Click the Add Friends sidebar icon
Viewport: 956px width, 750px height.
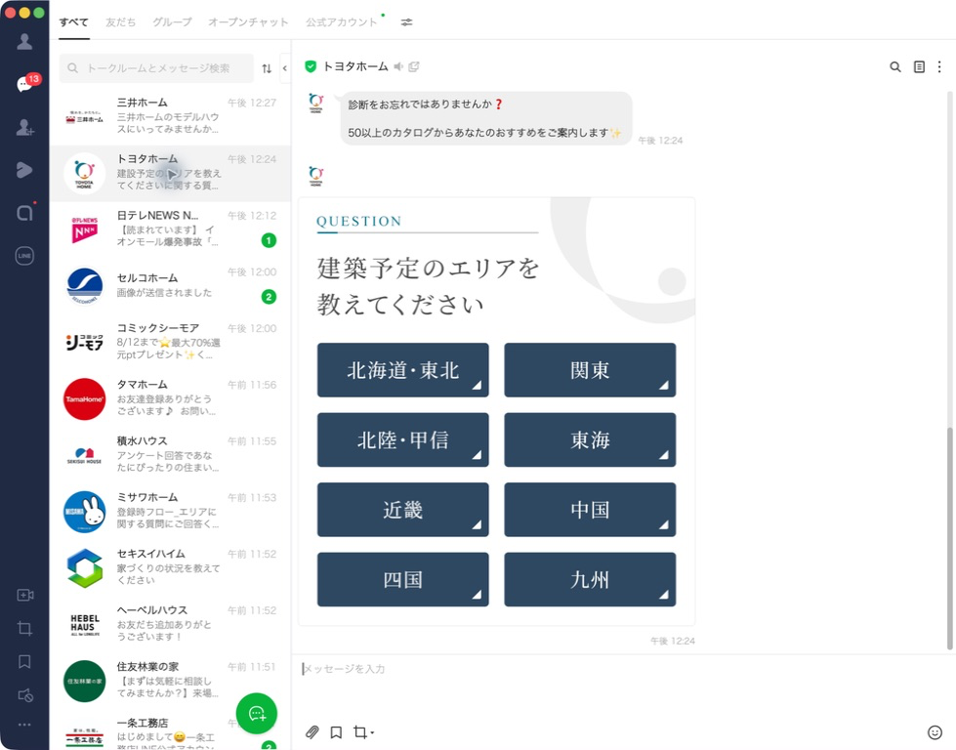pyautogui.click(x=24, y=127)
